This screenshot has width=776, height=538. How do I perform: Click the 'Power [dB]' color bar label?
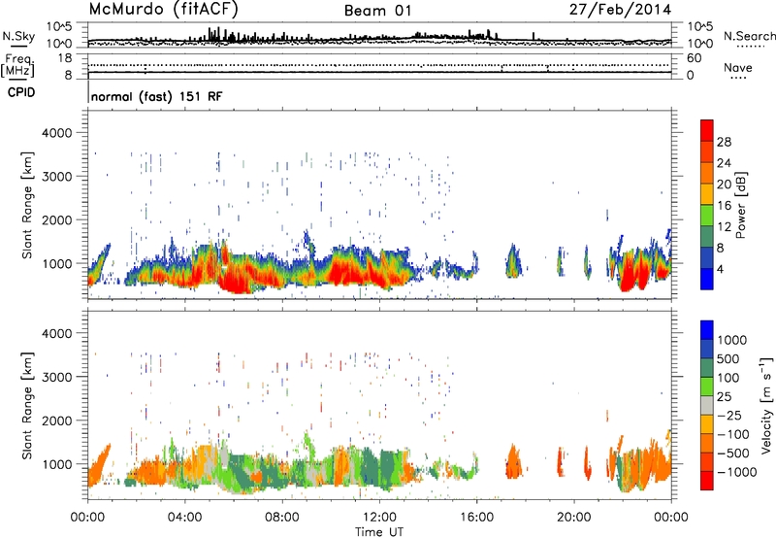pos(740,205)
